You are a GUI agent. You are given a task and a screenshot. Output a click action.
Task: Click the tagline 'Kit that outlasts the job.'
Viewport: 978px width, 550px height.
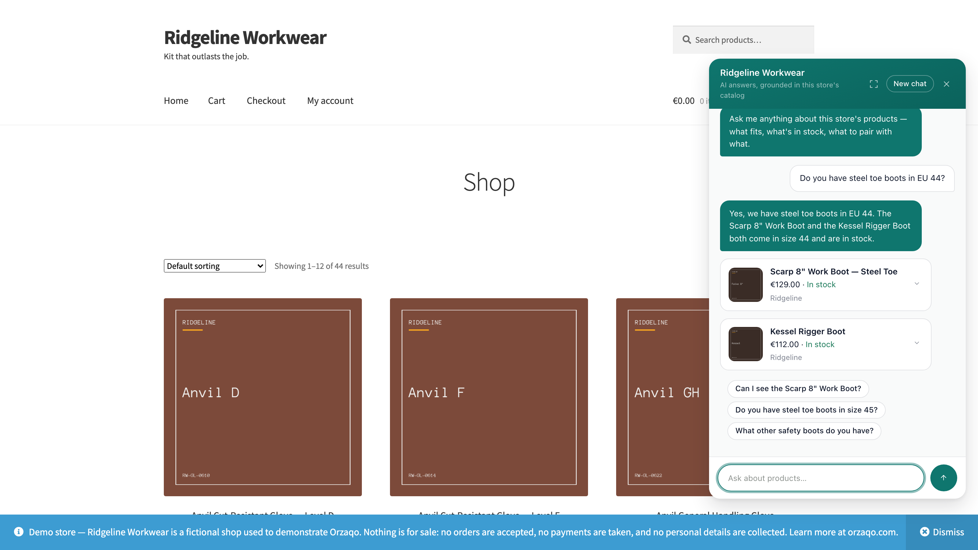pos(206,56)
